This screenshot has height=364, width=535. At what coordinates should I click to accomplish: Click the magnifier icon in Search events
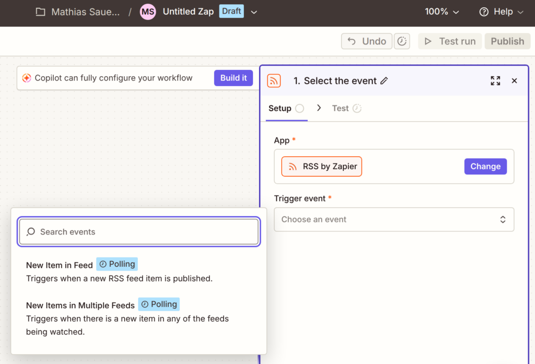(31, 232)
